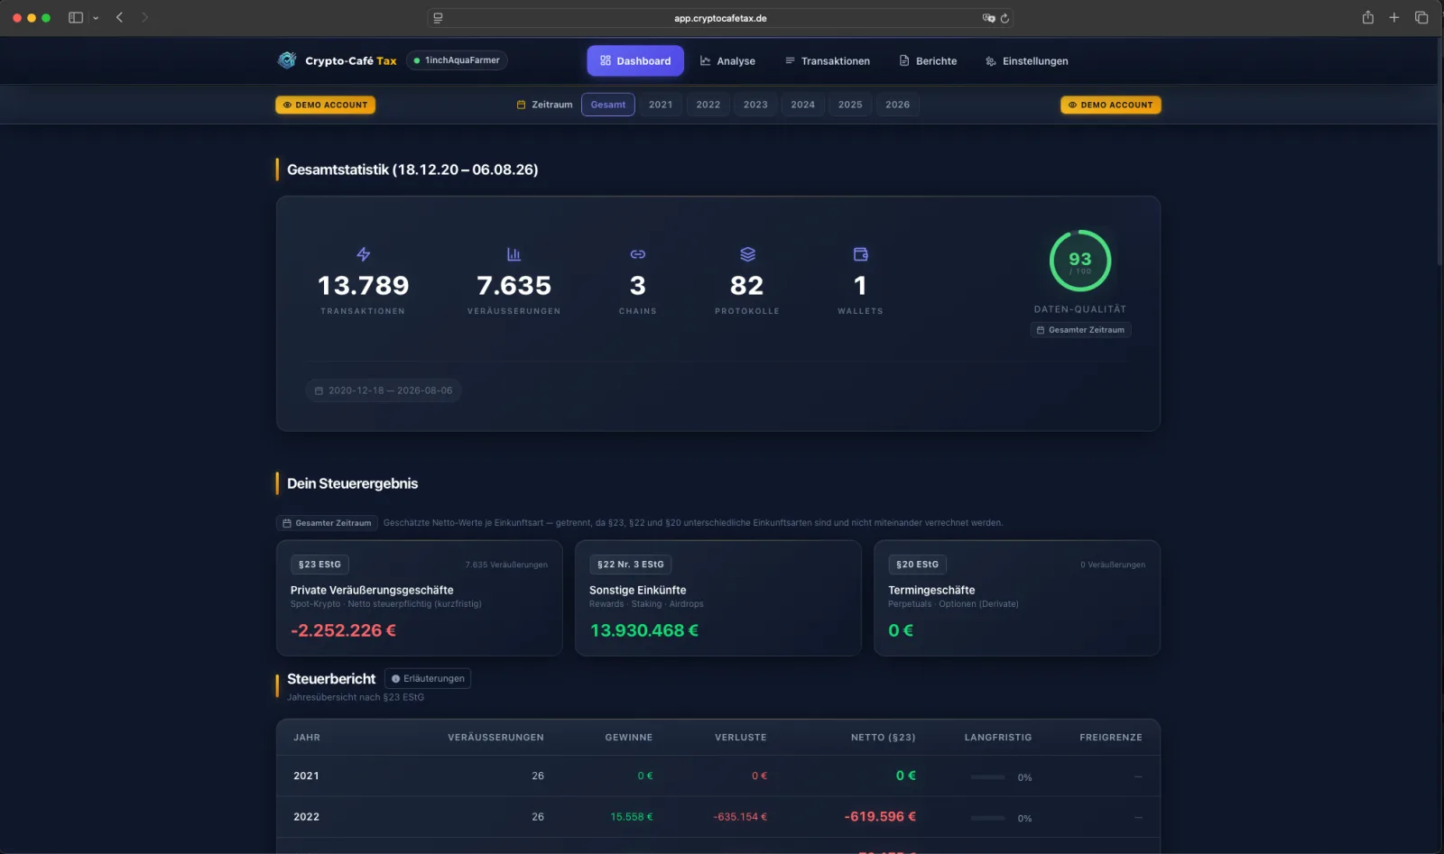Go forward with the browser forward arrow
The image size is (1444, 854).
144,17
